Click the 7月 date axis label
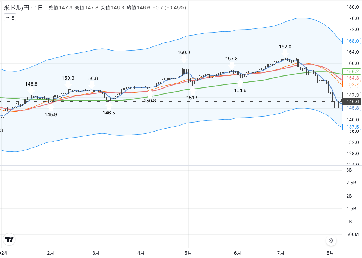 click(x=281, y=253)
